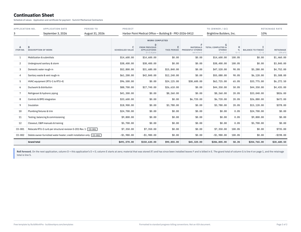Image resolution: width=301 pixels, height=232 pixels.
Task: Click item number CO-001 in column A
Action: pos(20,129)
